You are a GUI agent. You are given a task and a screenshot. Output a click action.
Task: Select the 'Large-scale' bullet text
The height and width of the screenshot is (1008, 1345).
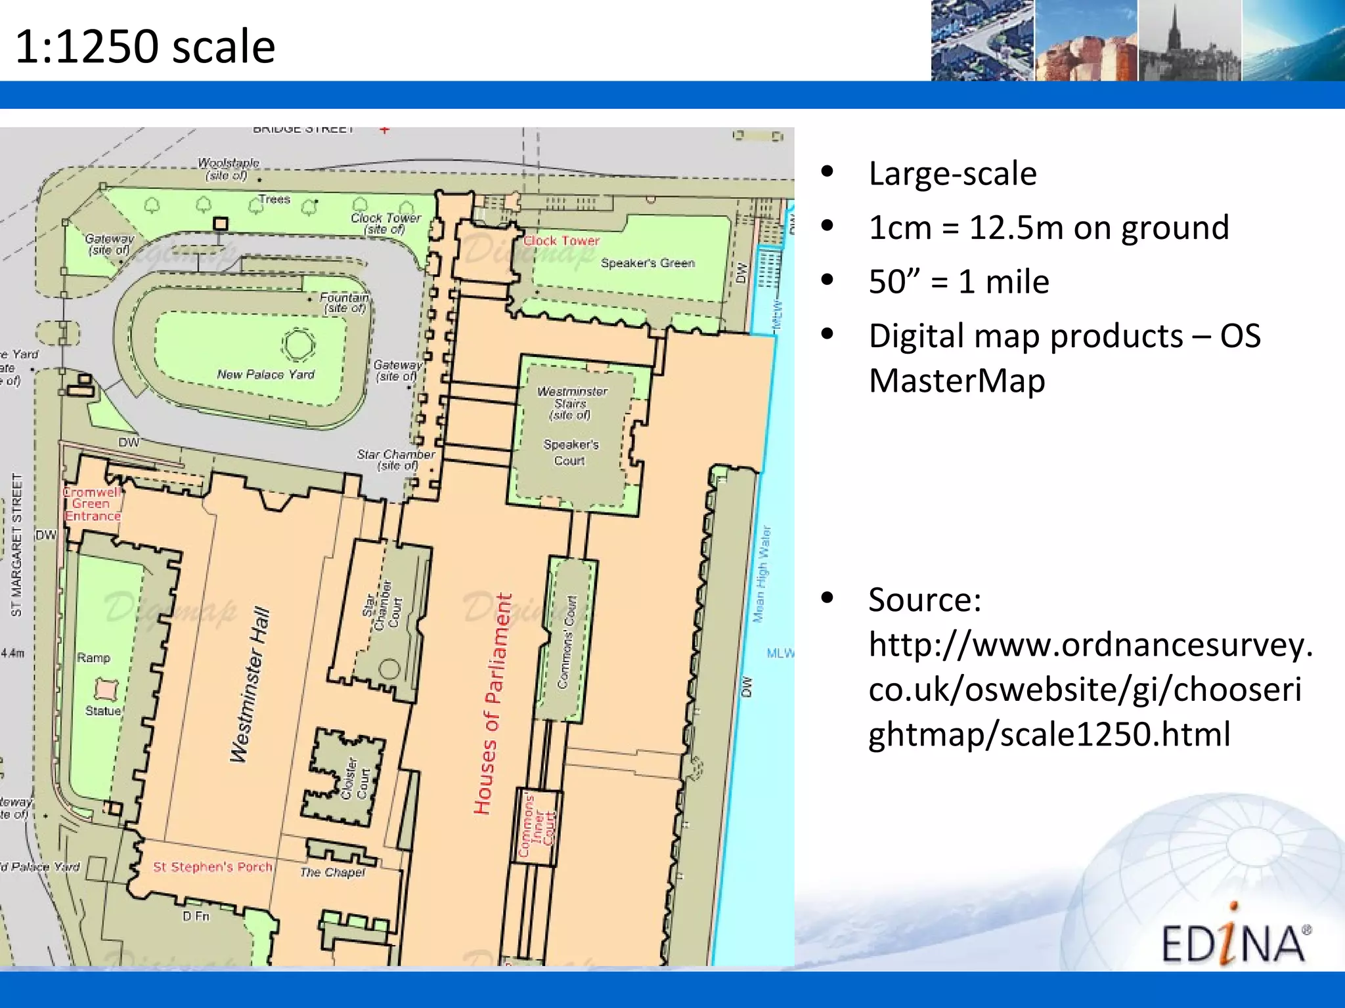(x=952, y=174)
